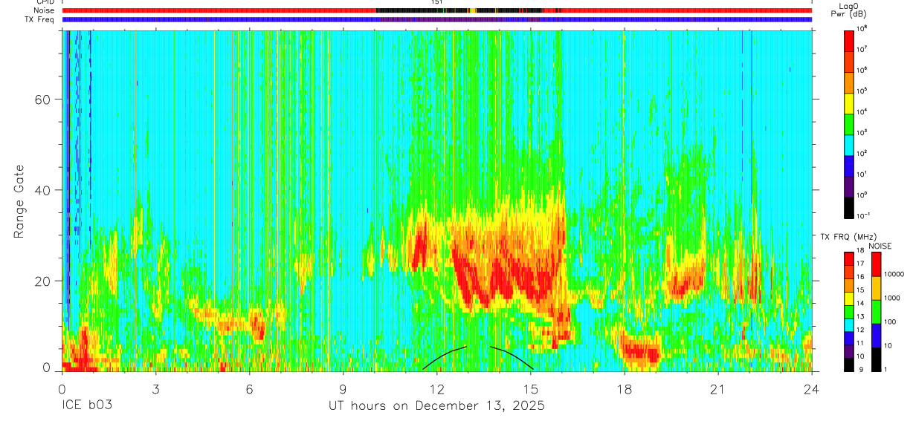Click the 10^8 label on power colorbar

click(x=862, y=28)
